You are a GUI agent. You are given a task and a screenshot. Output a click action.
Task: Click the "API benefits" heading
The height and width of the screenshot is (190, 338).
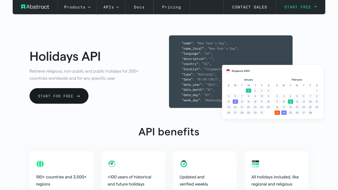tap(169, 132)
